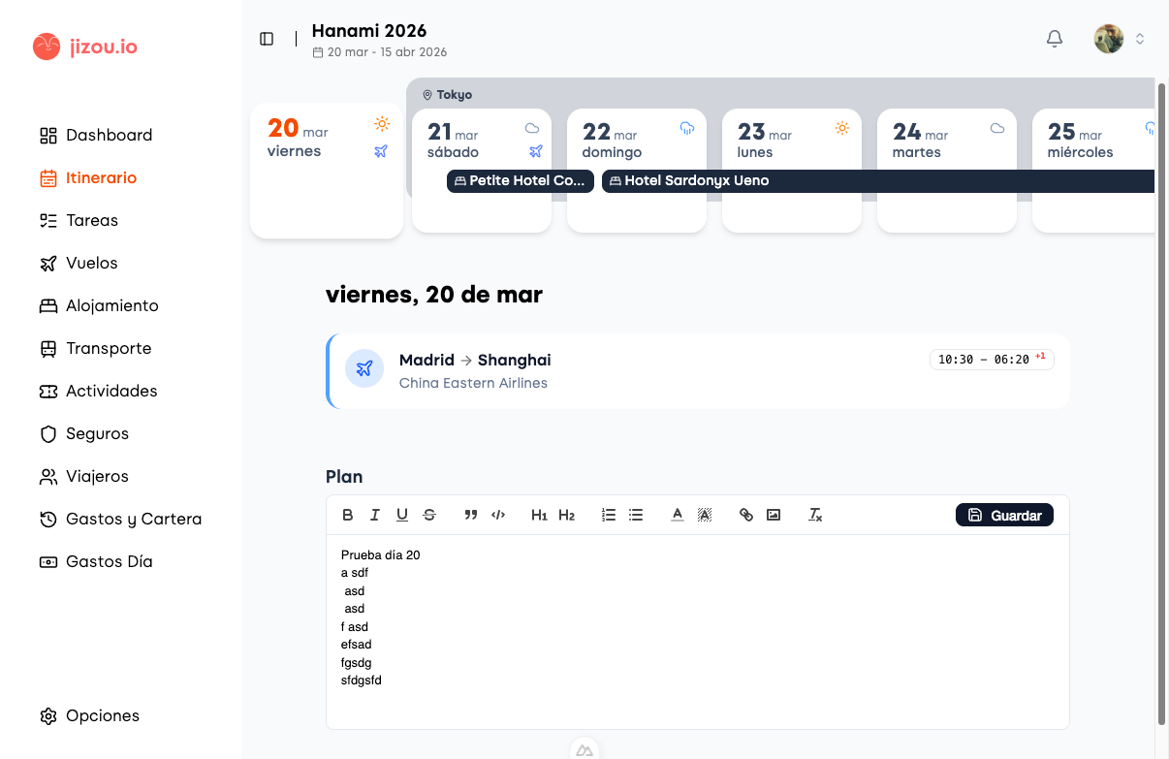The width and height of the screenshot is (1169, 759).
Task: Clear text formatting with the Tx icon
Action: click(814, 515)
